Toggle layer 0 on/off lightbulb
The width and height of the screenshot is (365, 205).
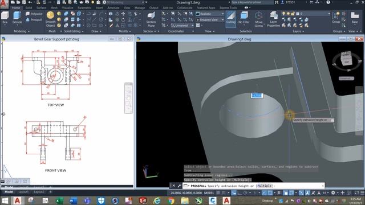pyautogui.click(x=283, y=14)
